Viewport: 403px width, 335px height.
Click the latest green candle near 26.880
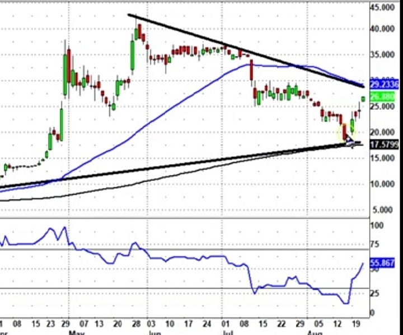pos(363,99)
